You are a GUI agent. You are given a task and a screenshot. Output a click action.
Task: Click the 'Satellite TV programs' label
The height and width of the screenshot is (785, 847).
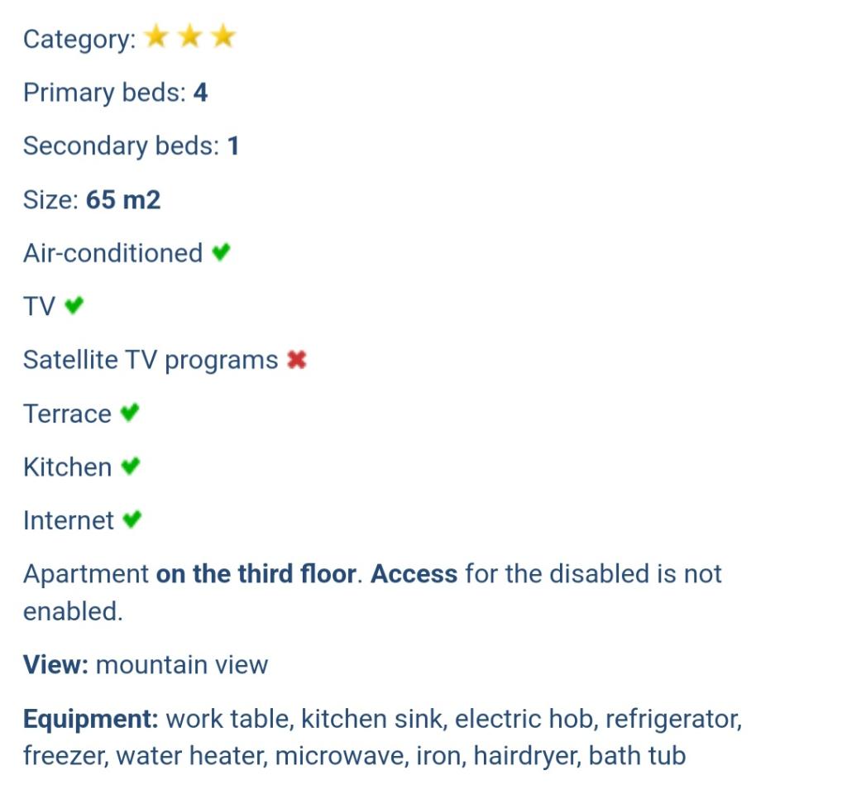(150, 361)
